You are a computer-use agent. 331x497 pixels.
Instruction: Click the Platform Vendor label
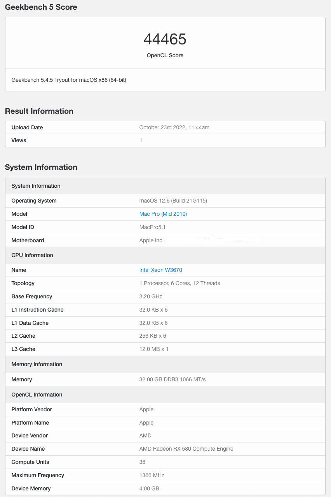(32, 409)
